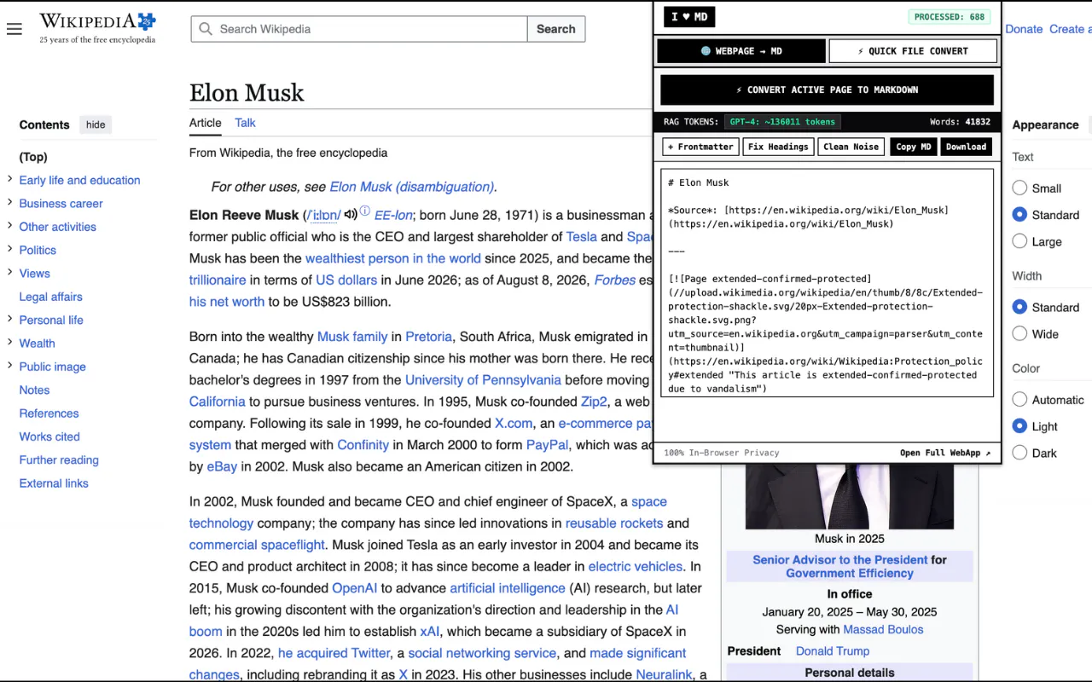
Task: Click the GPT-4 token count badge
Action: [x=782, y=122]
